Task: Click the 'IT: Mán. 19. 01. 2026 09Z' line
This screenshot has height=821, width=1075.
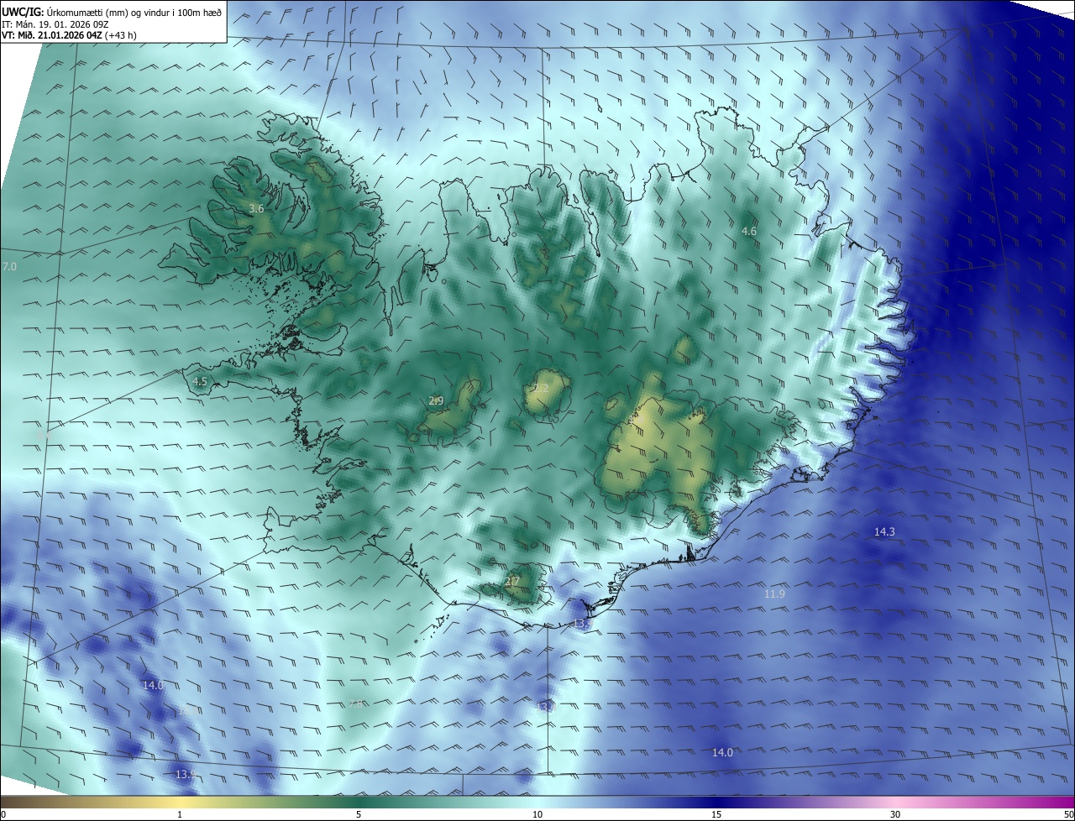Action: point(55,24)
